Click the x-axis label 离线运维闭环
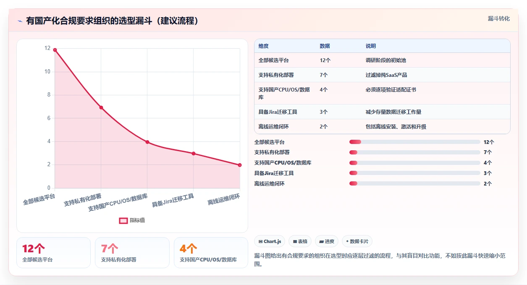527x285 pixels. pyautogui.click(x=224, y=199)
